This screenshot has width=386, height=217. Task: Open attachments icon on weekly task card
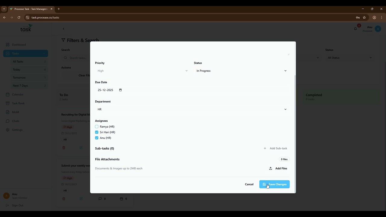coord(122,199)
